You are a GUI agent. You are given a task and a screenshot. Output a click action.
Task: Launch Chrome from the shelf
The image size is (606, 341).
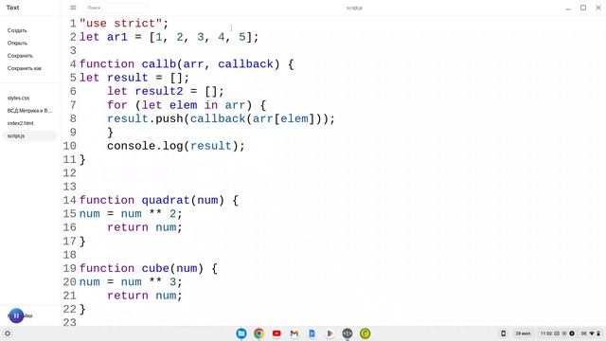click(x=258, y=333)
